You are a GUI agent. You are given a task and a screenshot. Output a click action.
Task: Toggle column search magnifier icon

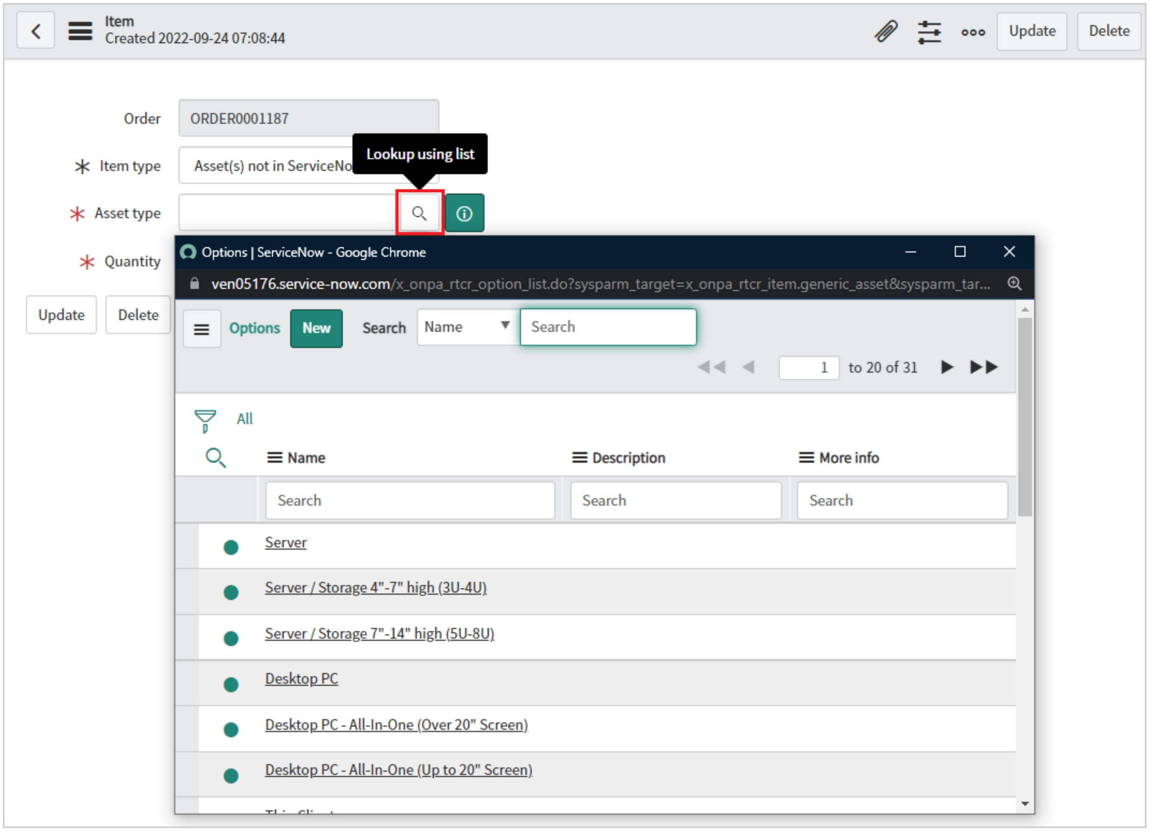[x=215, y=458]
